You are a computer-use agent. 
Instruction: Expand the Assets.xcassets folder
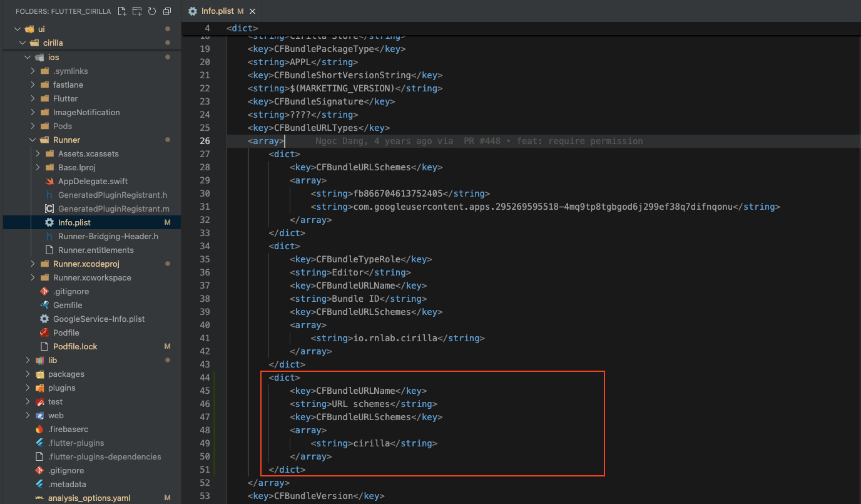(38, 153)
